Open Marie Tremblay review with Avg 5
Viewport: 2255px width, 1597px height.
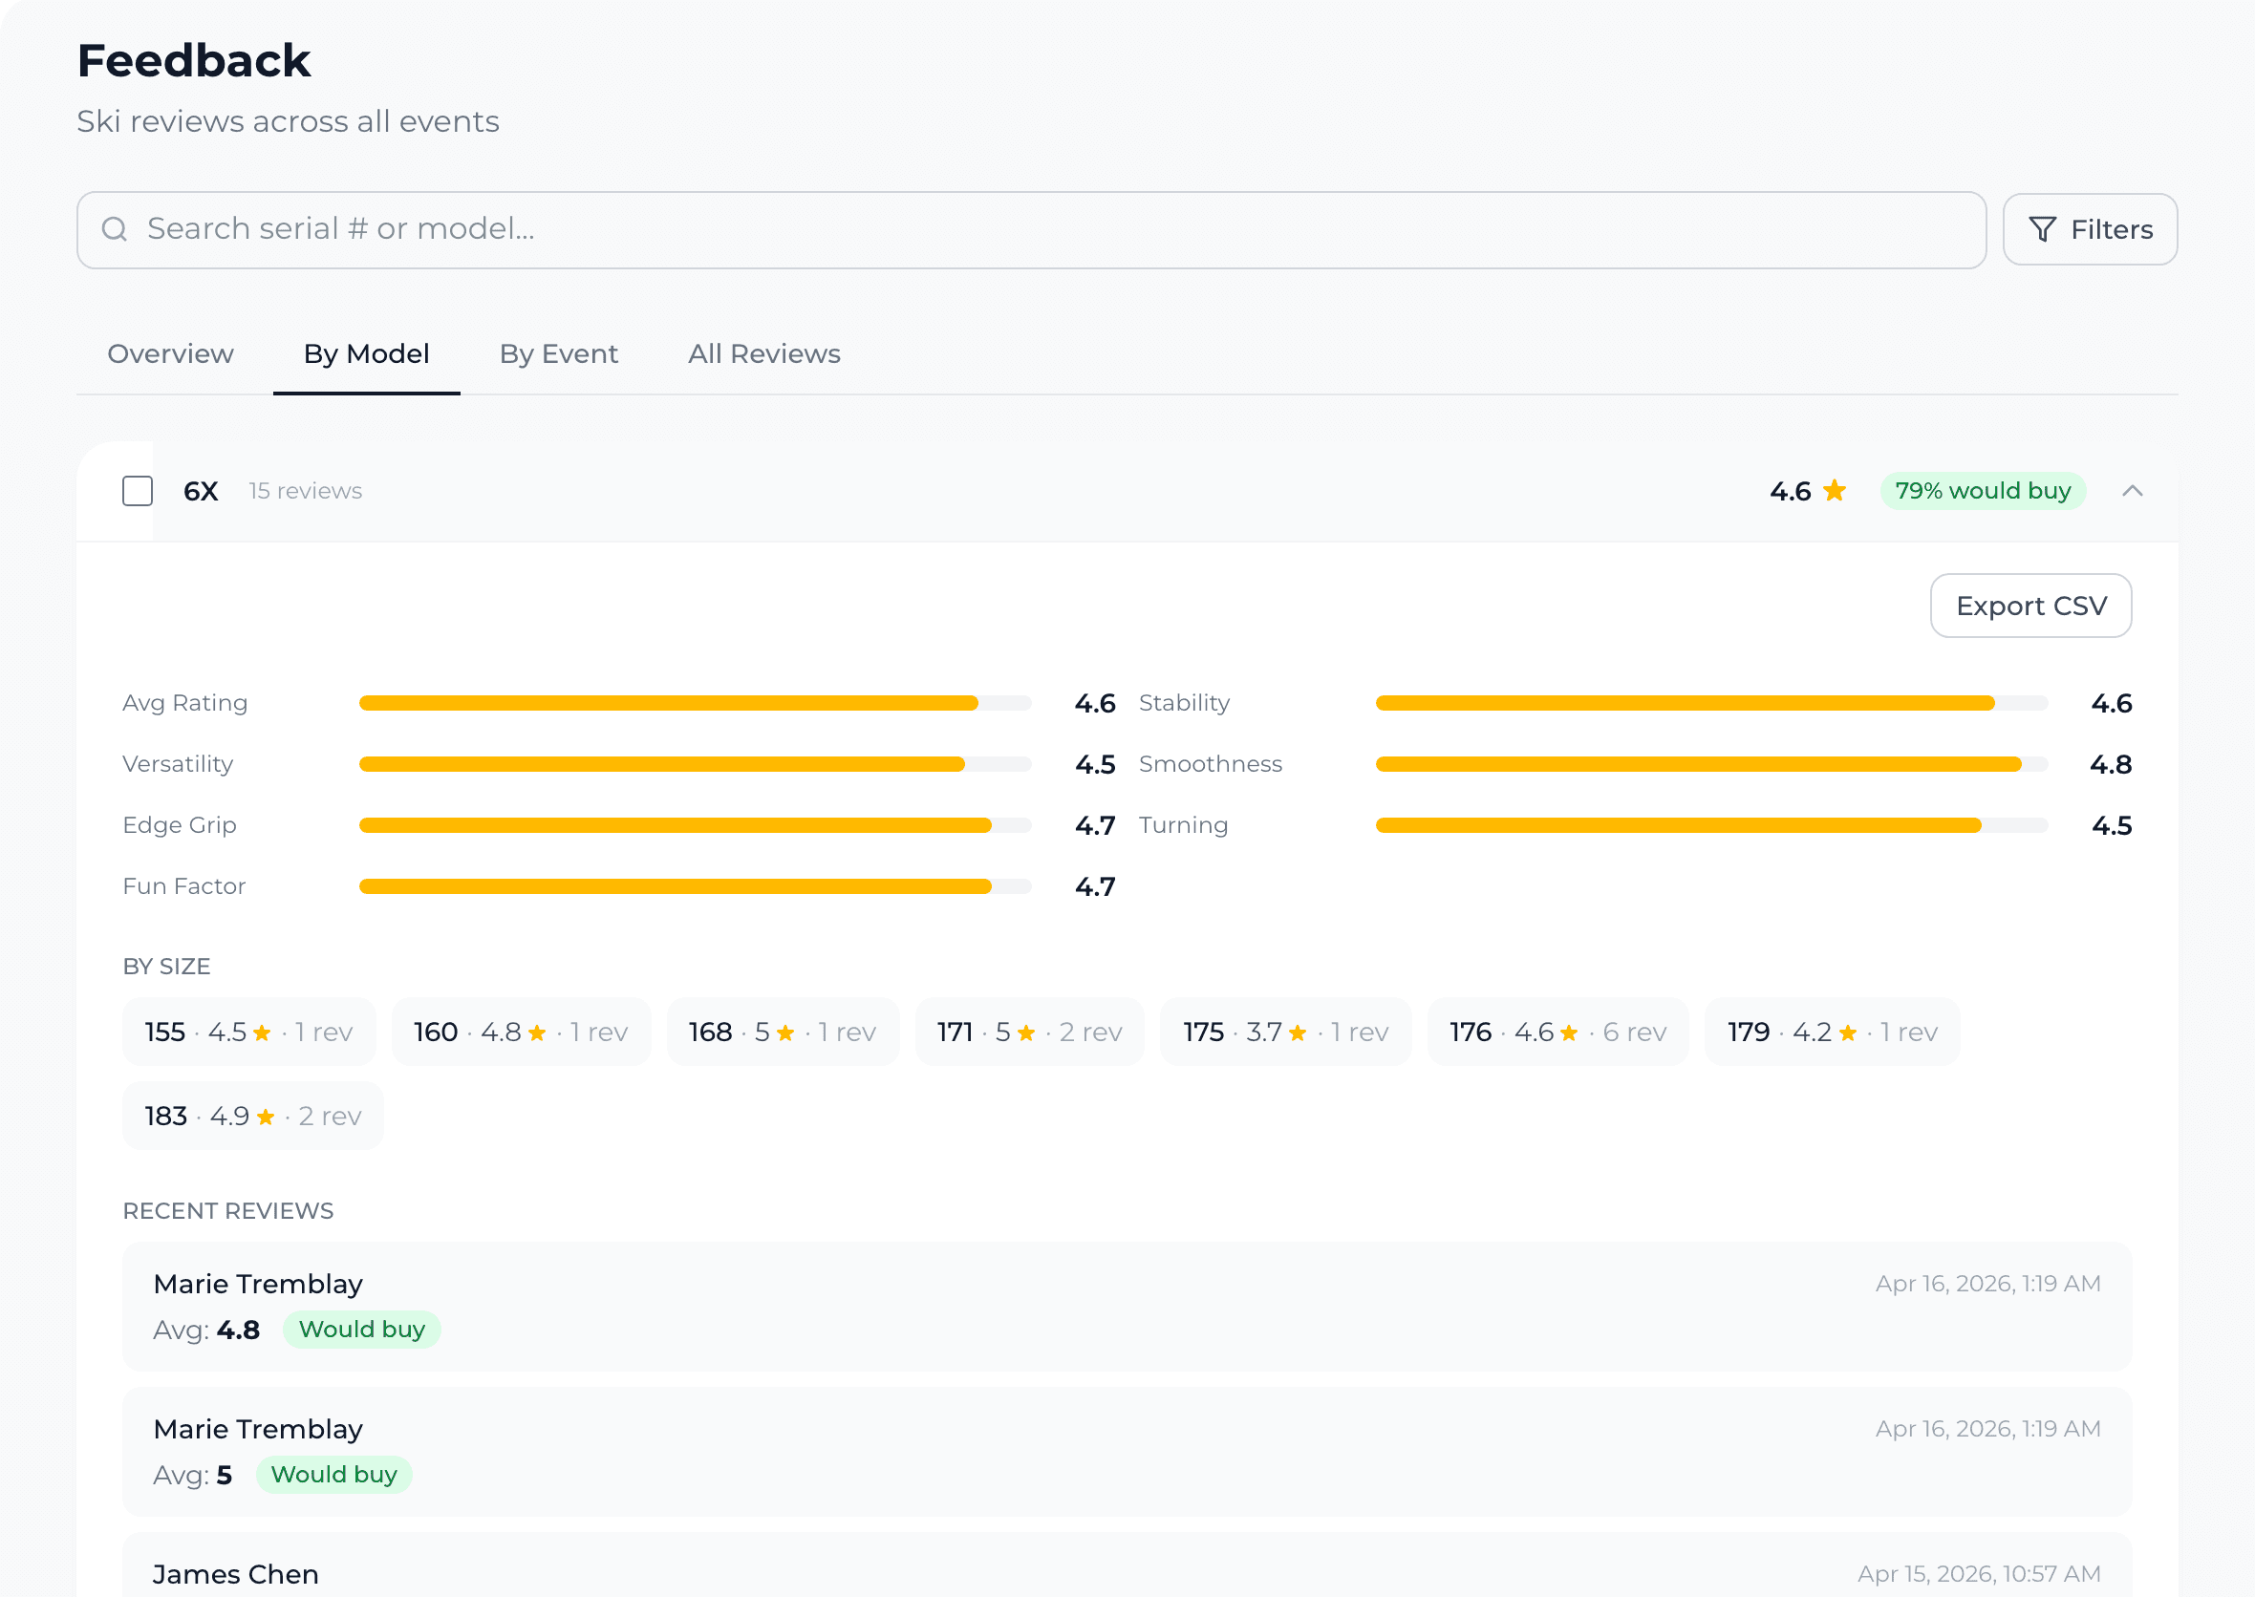click(x=1127, y=1453)
